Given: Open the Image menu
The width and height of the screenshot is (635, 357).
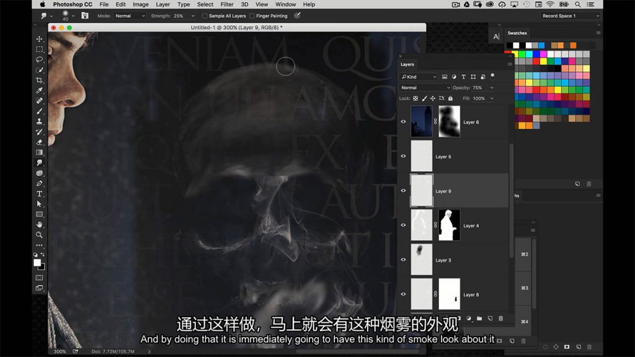Looking at the screenshot, I should coord(141,4).
